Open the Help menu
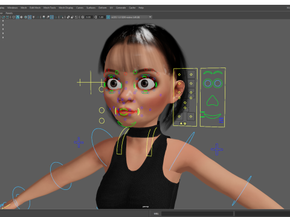The image size is (290, 217). tap(141, 8)
